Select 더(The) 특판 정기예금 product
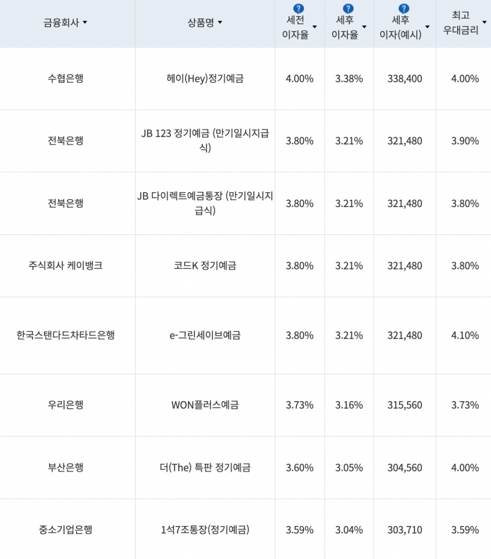Image resolution: width=491 pixels, height=559 pixels. 204,468
